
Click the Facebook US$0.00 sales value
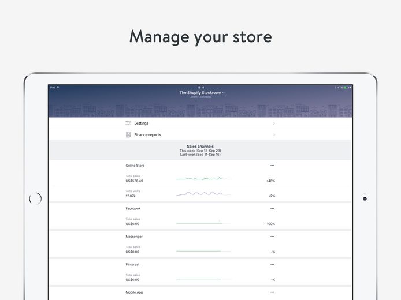tap(132, 224)
